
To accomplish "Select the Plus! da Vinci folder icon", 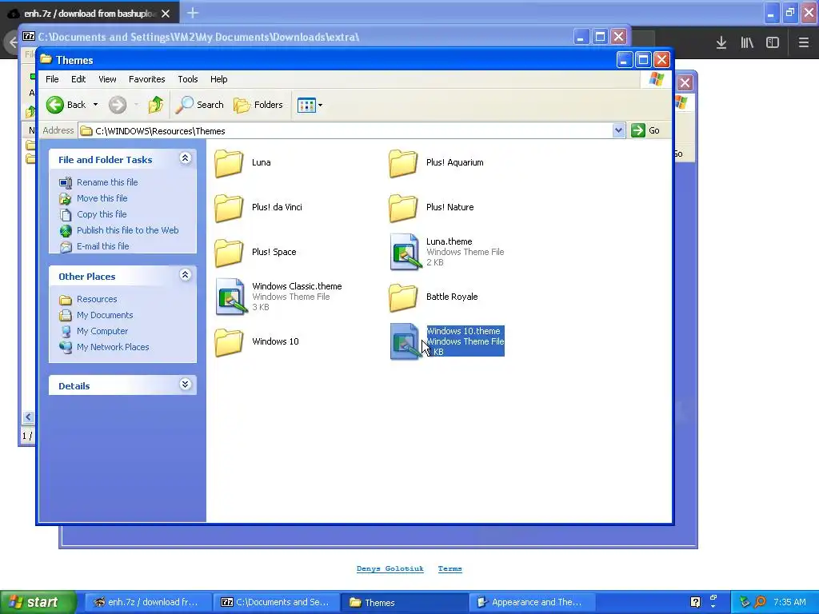I will tap(229, 208).
